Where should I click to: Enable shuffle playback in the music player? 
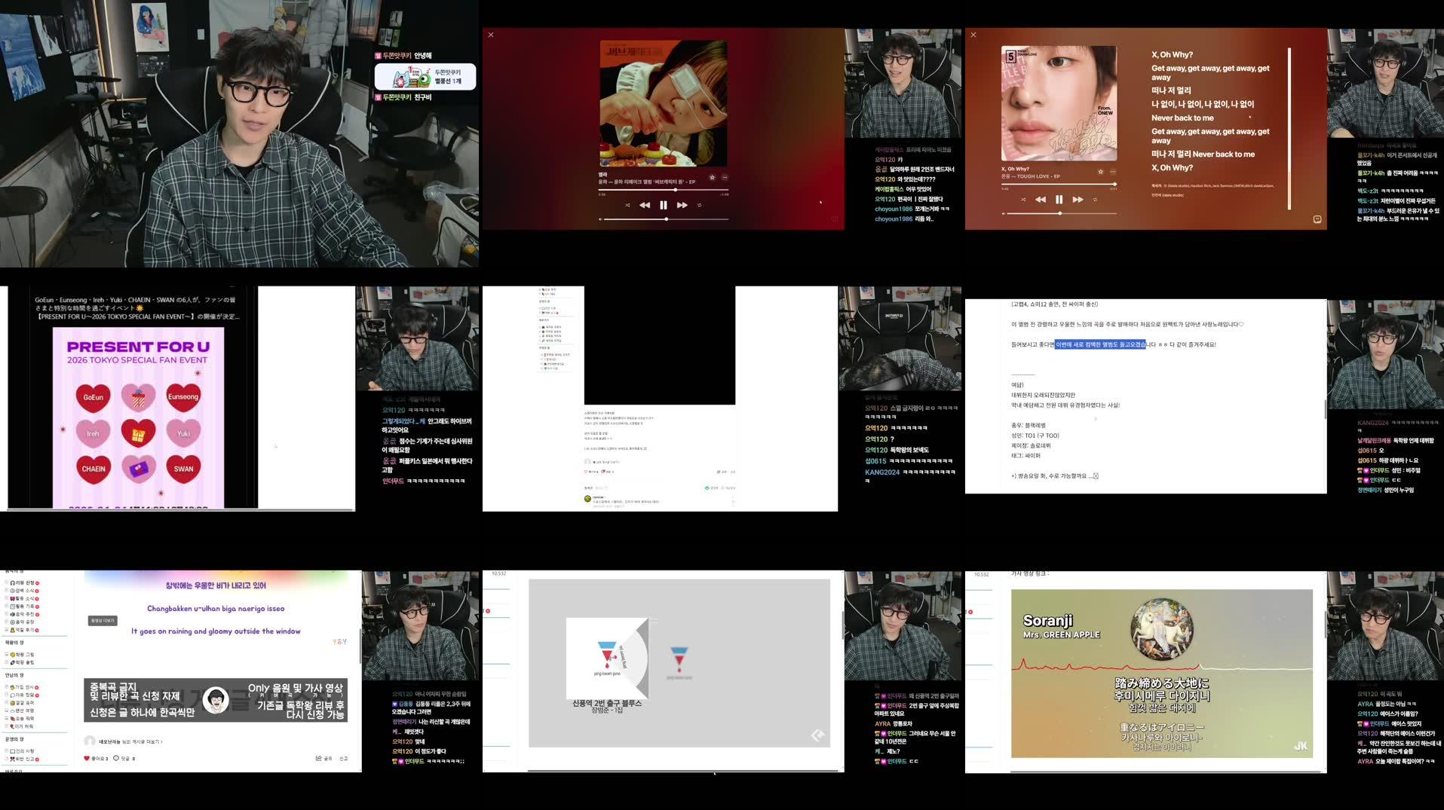pos(627,205)
